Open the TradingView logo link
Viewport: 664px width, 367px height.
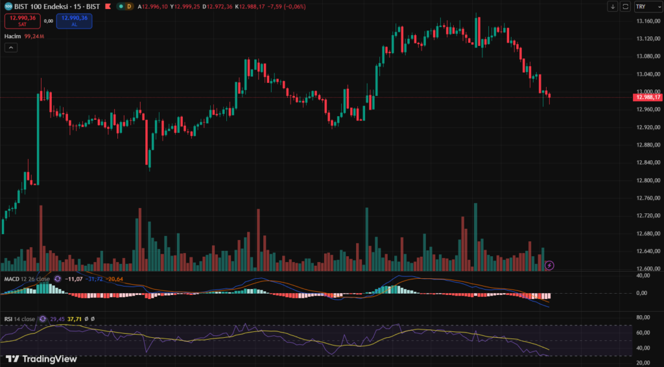(41, 359)
